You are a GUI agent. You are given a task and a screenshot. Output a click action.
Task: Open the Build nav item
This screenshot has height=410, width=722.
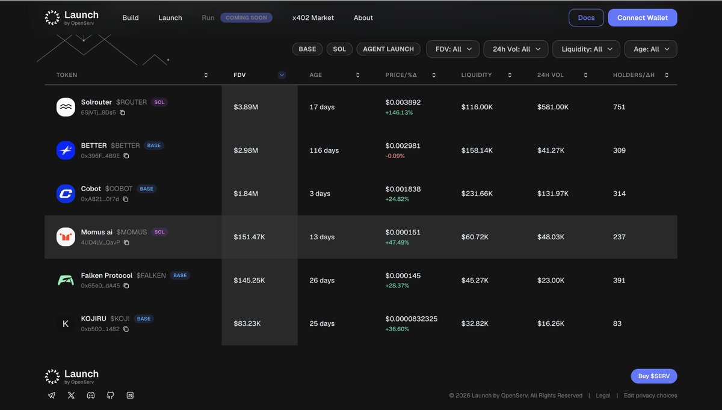131,18
